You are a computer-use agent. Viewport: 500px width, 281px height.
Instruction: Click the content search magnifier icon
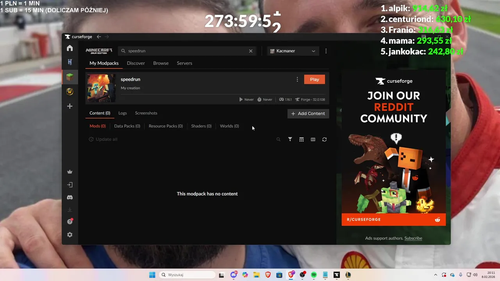coord(279,139)
